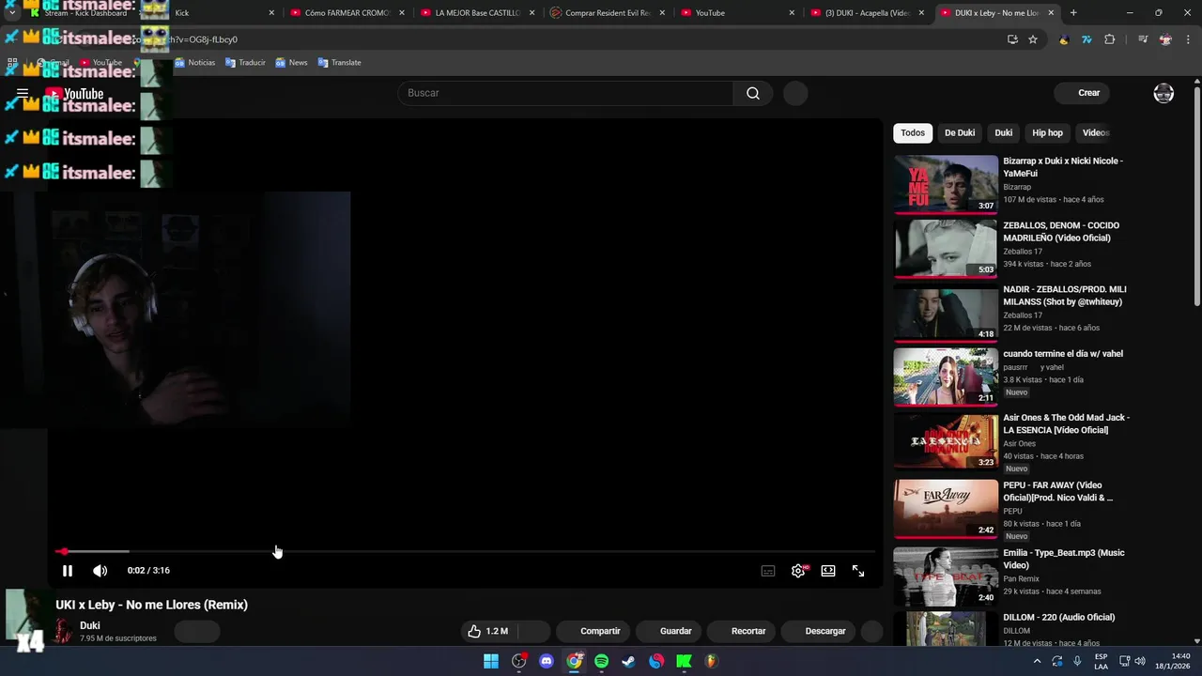
Task: Open 'cuando termine el día w/ vahel' video
Action: pyautogui.click(x=1063, y=354)
